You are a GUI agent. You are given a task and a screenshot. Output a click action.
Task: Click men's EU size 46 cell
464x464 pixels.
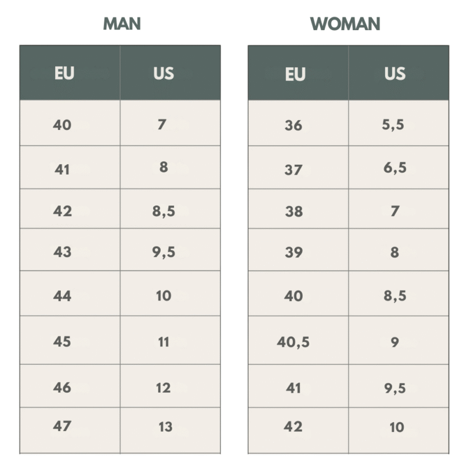70,386
